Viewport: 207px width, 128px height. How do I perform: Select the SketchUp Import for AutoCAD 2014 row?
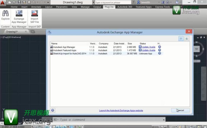coord(106,53)
